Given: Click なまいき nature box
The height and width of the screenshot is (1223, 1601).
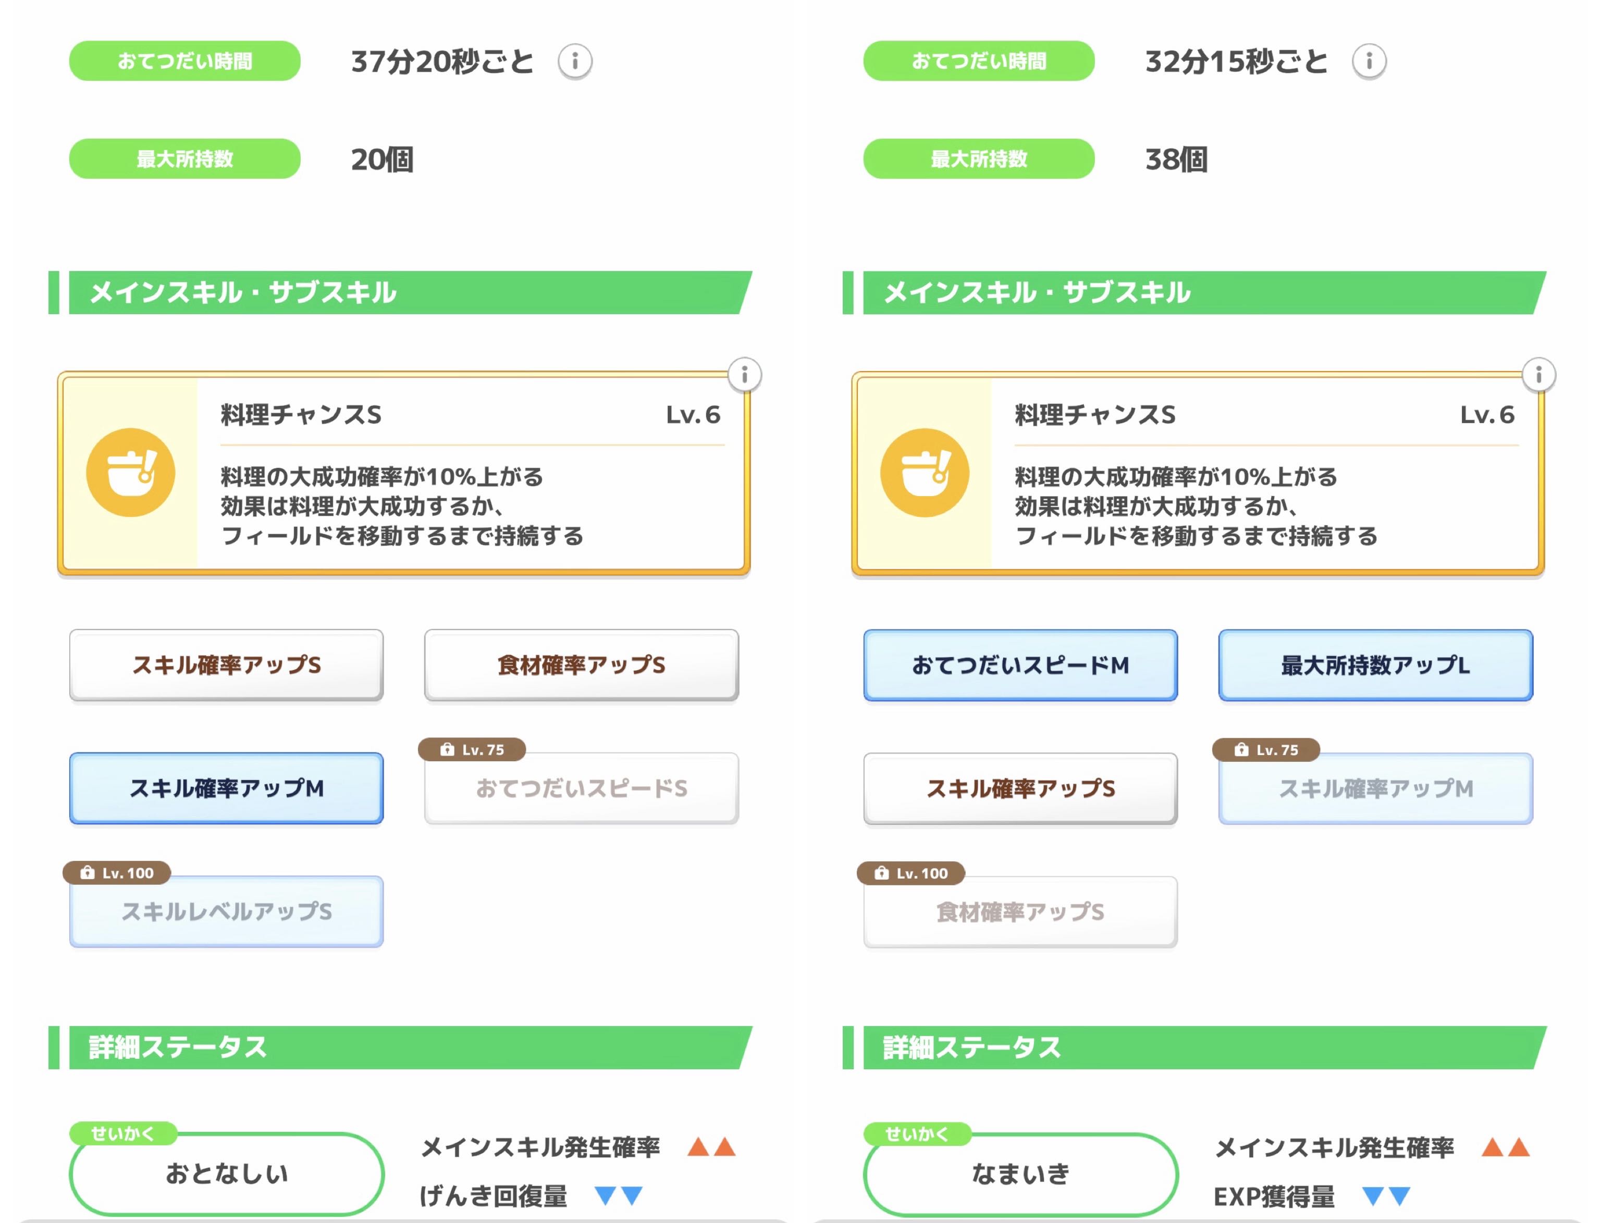Looking at the screenshot, I should tap(1020, 1173).
